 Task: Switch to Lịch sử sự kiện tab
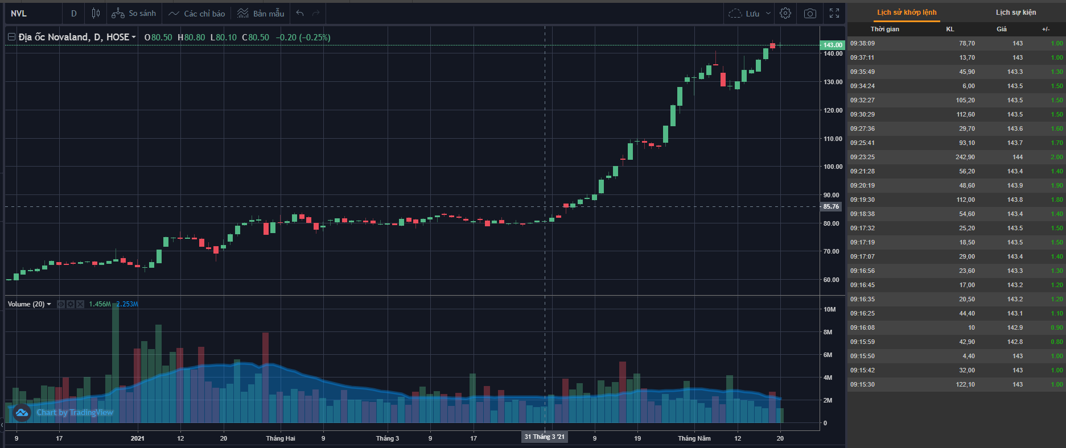[x=1015, y=13]
